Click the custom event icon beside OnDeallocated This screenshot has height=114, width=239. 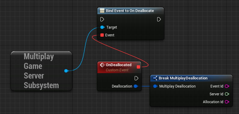102,65
